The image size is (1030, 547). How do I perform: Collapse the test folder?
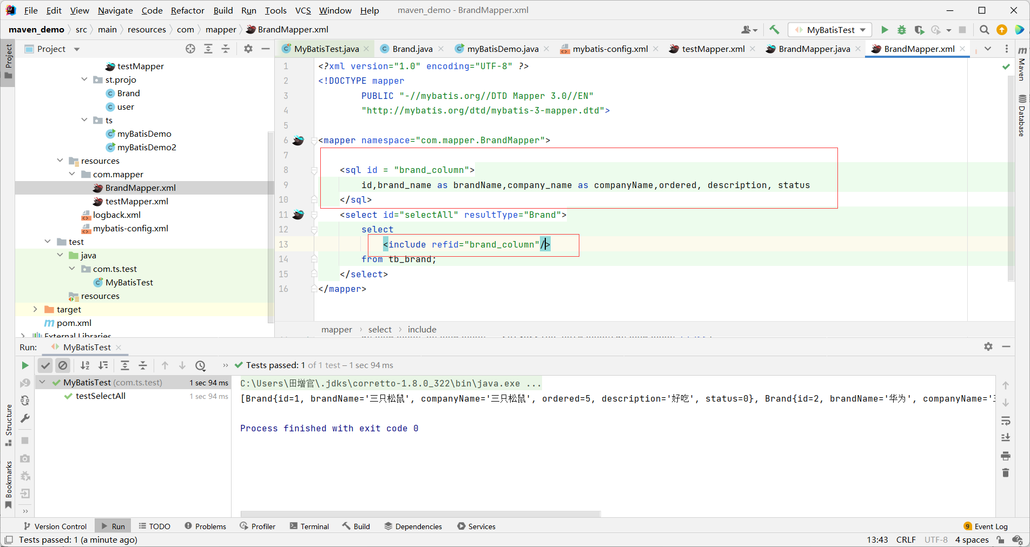click(48, 242)
